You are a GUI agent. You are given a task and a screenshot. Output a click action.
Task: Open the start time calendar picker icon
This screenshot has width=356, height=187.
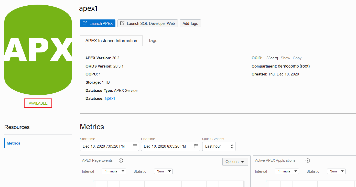coord(135,146)
